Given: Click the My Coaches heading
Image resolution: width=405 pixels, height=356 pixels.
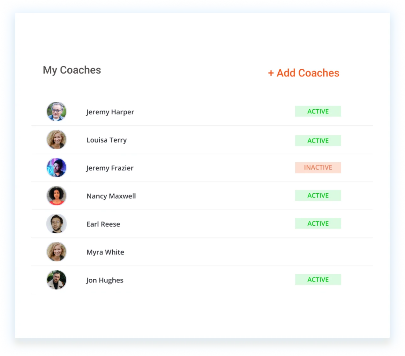Looking at the screenshot, I should tap(72, 70).
